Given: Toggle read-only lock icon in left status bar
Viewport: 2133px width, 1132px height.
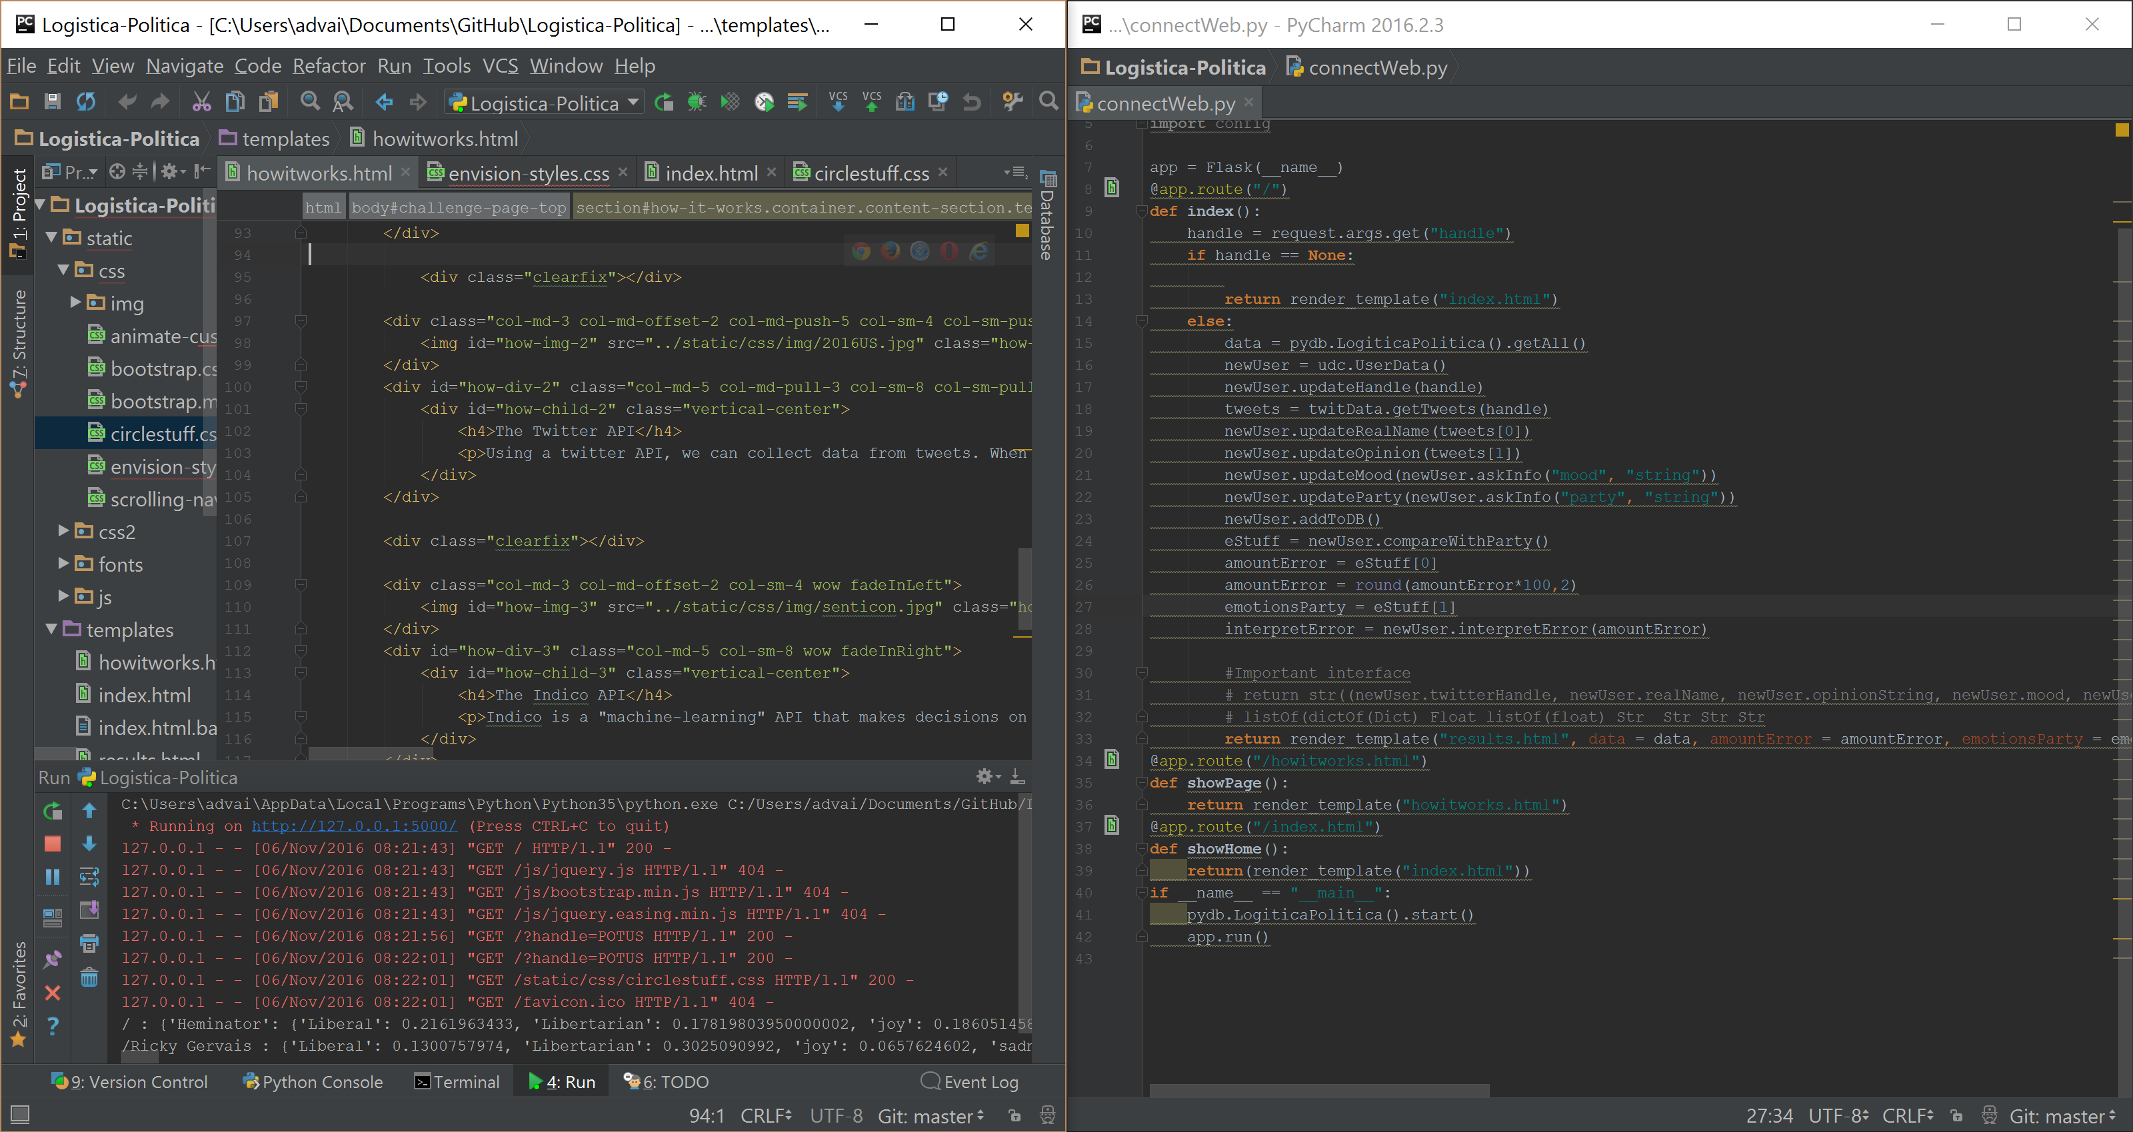Looking at the screenshot, I should tap(1015, 1115).
